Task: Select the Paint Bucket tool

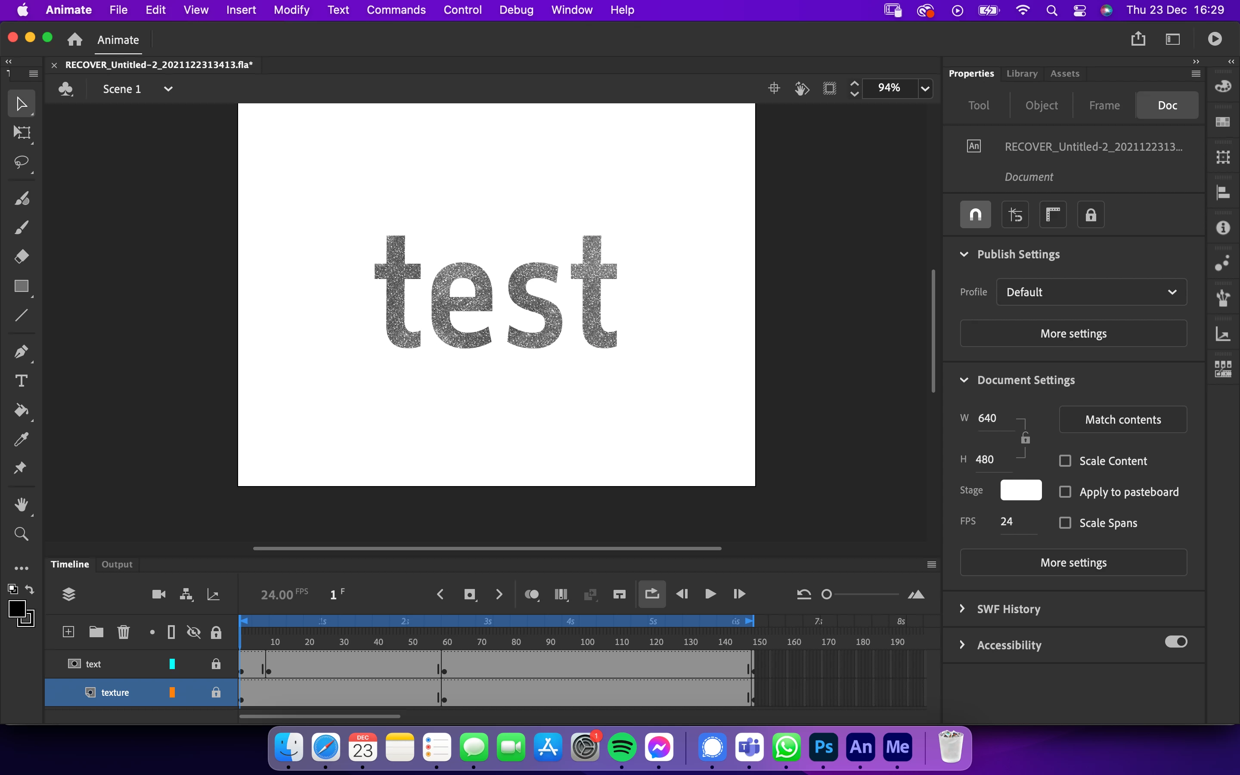Action: coord(21,410)
